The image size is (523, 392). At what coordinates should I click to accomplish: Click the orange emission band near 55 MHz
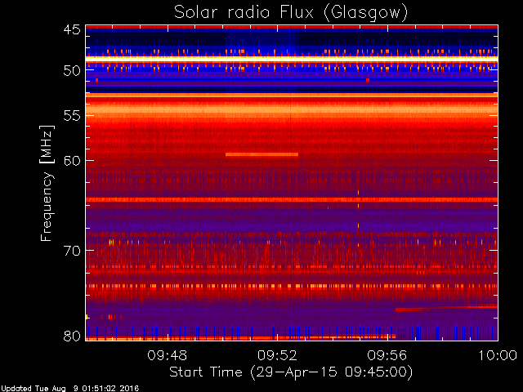[292, 109]
